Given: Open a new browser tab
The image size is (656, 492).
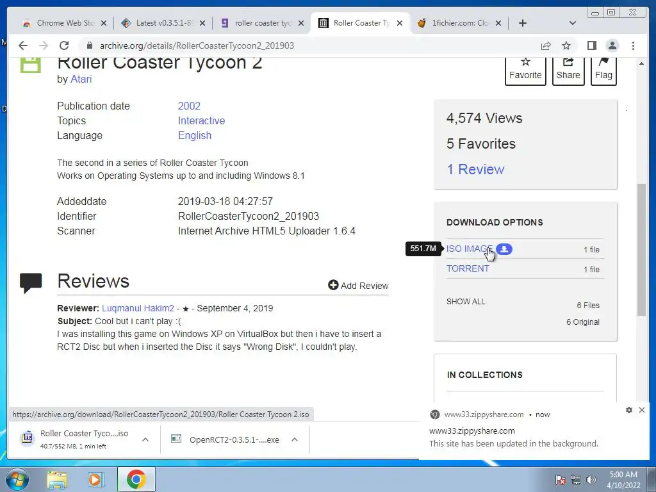Looking at the screenshot, I should click(x=523, y=23).
